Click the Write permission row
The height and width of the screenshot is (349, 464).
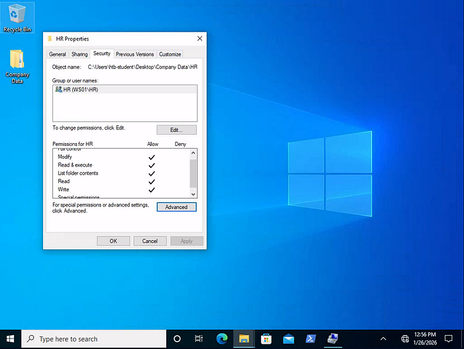point(121,190)
